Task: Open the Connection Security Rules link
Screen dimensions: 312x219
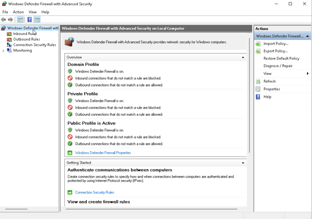Action: tap(94, 193)
